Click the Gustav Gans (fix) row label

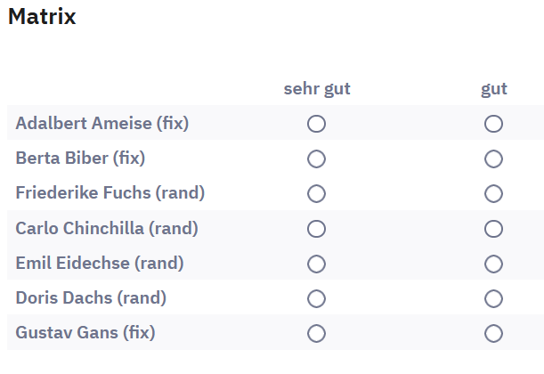pos(85,334)
